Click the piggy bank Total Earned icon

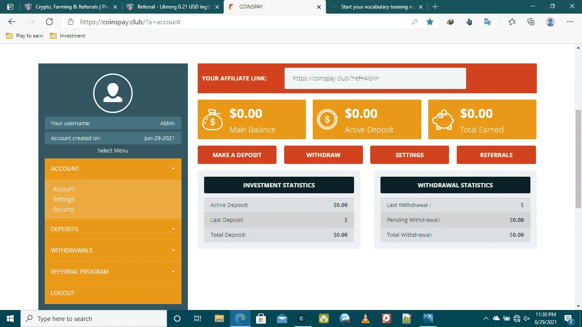click(443, 120)
